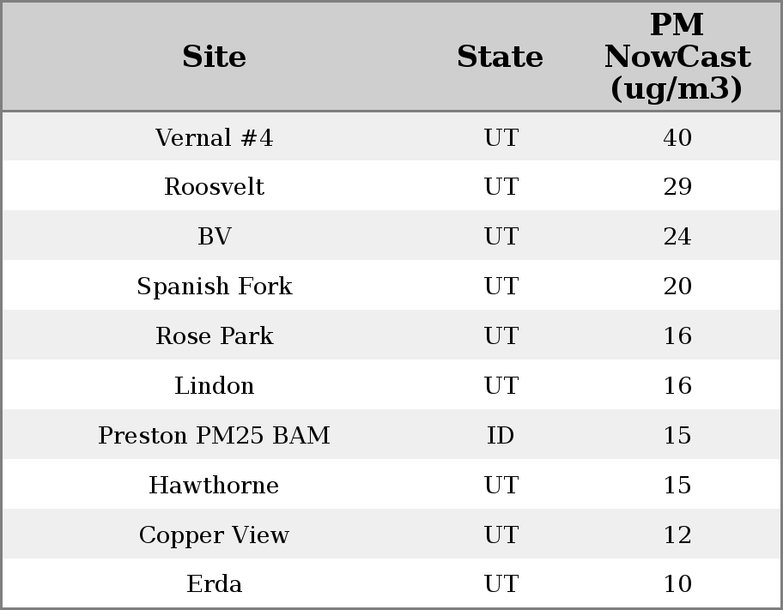Click the ID state cell

[501, 436]
